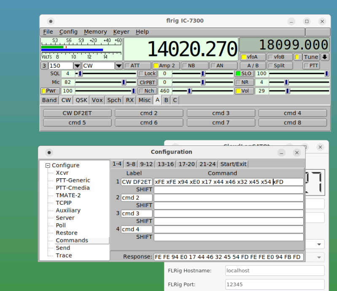Switch to the Vox tab

click(x=97, y=100)
